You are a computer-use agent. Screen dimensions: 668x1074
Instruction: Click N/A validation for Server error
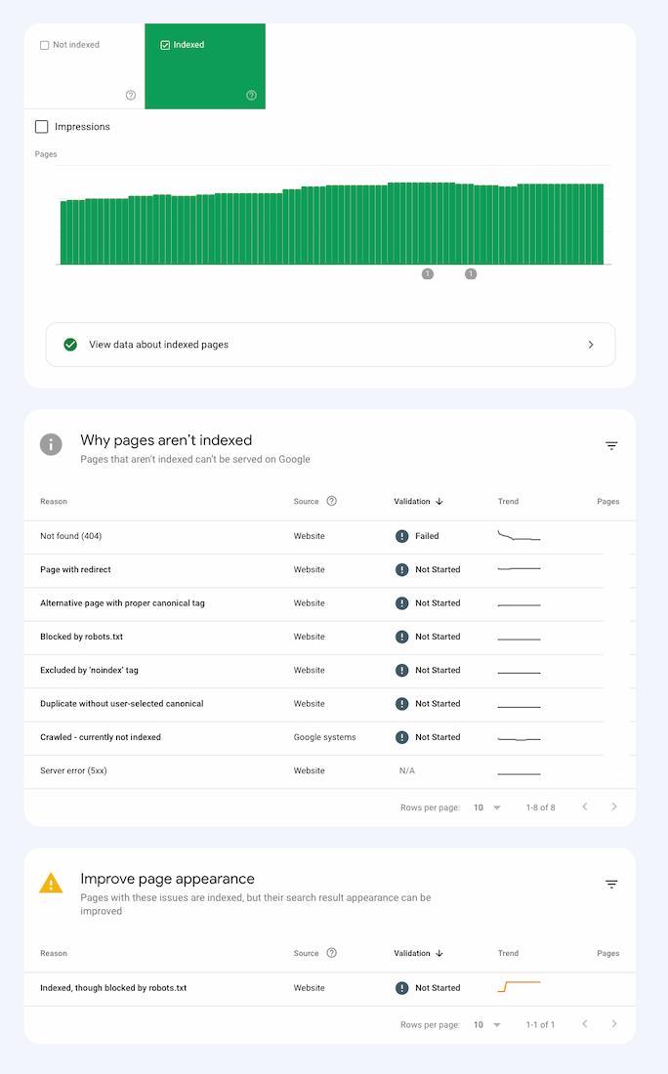coord(407,771)
